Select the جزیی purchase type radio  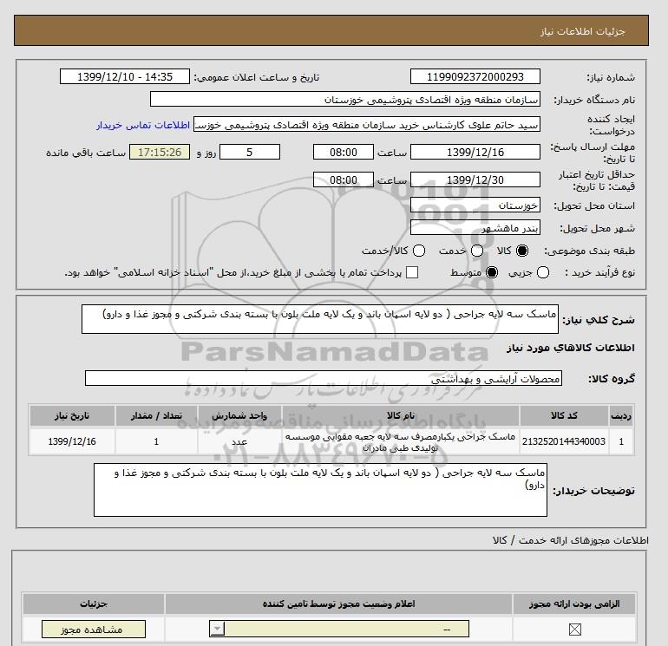coord(543,272)
